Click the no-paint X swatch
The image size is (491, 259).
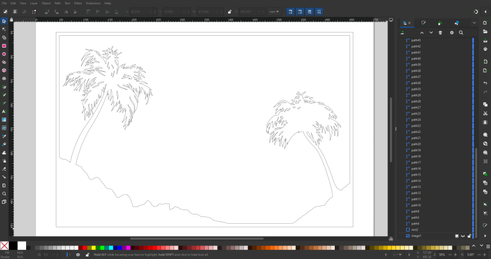tap(4, 246)
